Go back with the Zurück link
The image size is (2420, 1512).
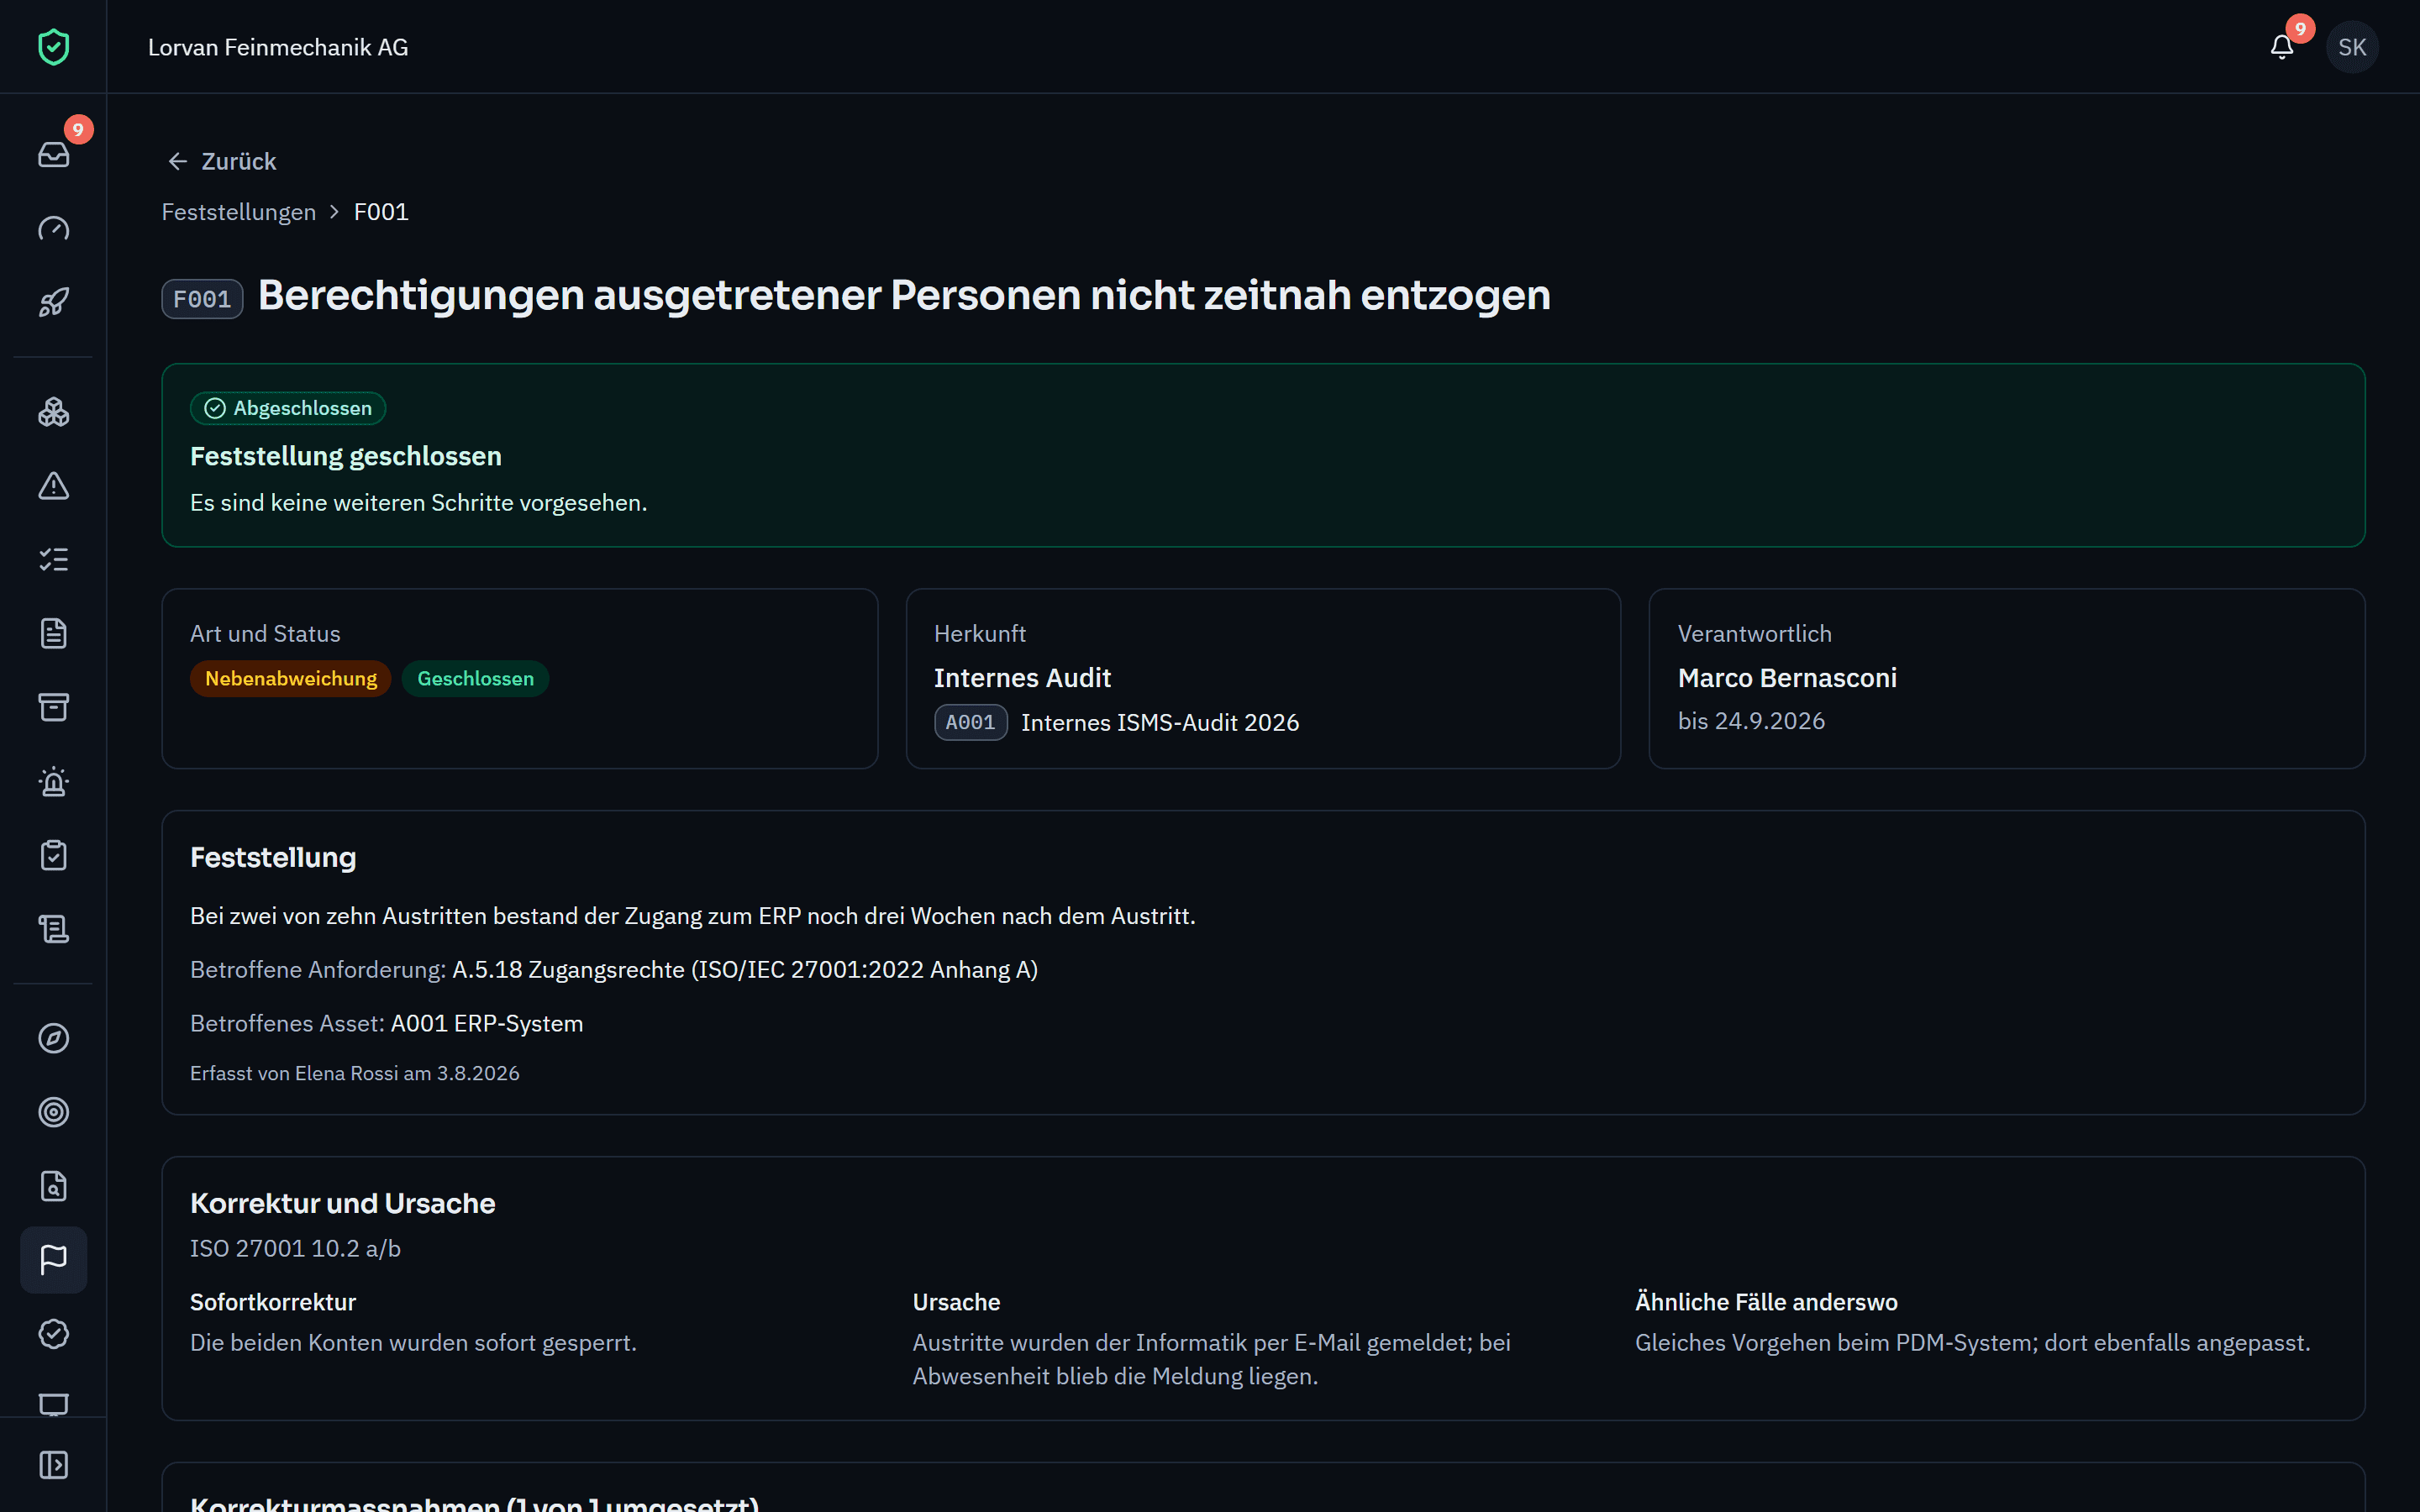point(222,161)
